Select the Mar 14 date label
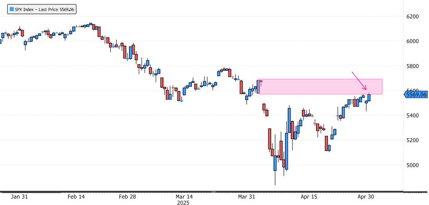 click(x=184, y=197)
